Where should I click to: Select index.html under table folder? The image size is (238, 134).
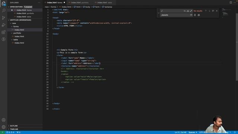pyautogui.click(x=25, y=43)
